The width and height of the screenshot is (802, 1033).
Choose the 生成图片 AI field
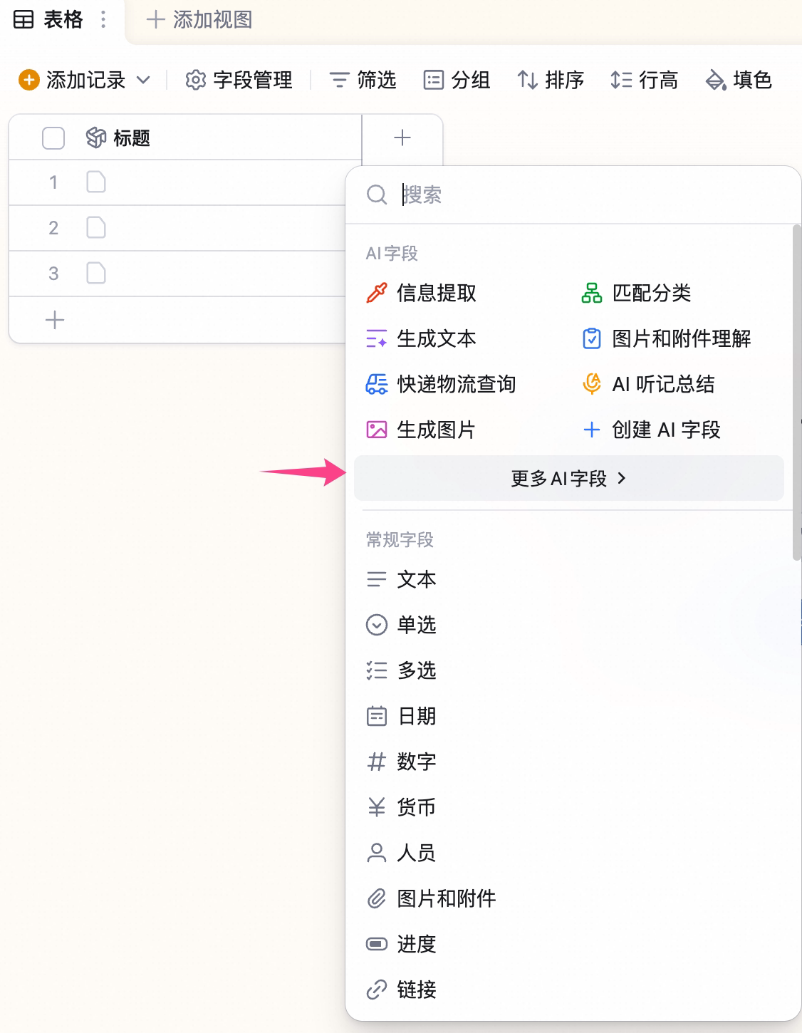(x=421, y=430)
